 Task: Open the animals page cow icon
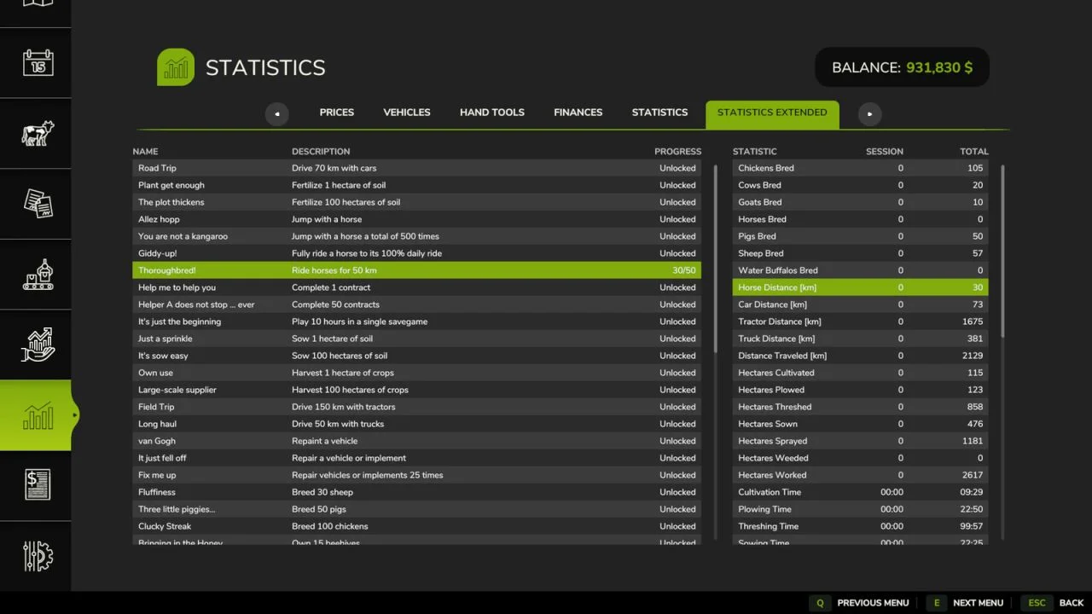(38, 133)
